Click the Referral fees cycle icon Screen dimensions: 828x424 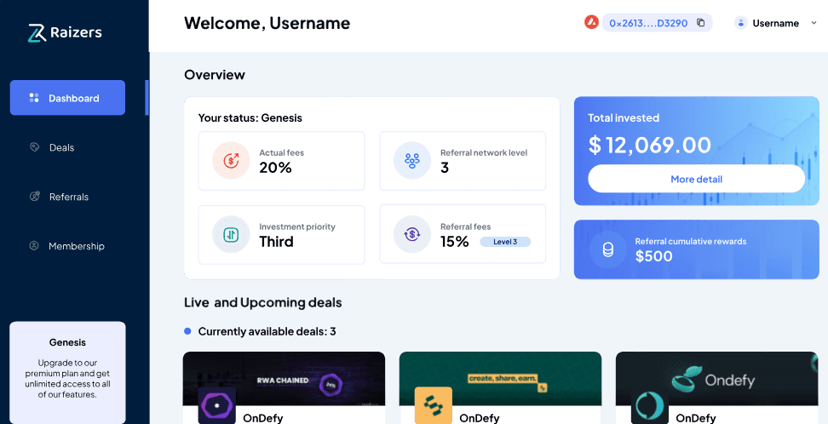pos(412,234)
